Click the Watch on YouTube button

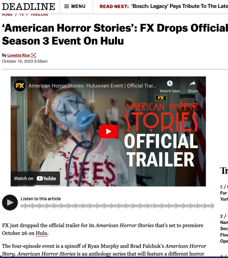point(35,178)
